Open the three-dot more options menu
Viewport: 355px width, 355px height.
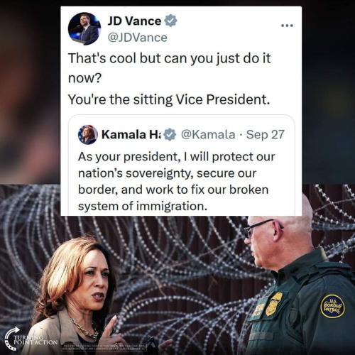[x=288, y=26]
